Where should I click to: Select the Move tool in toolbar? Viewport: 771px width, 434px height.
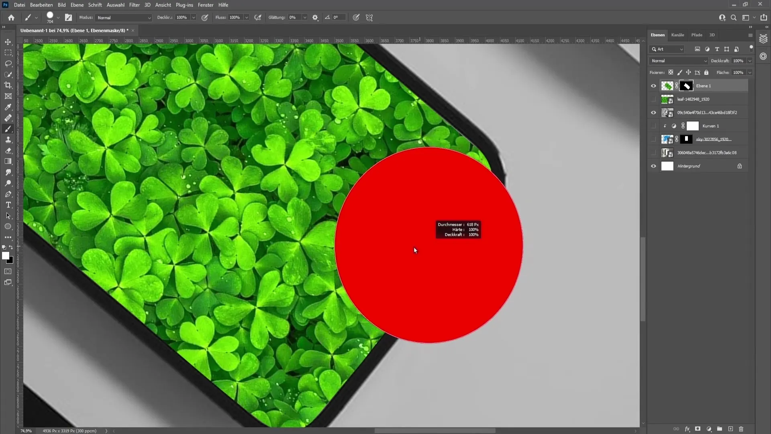tap(8, 42)
